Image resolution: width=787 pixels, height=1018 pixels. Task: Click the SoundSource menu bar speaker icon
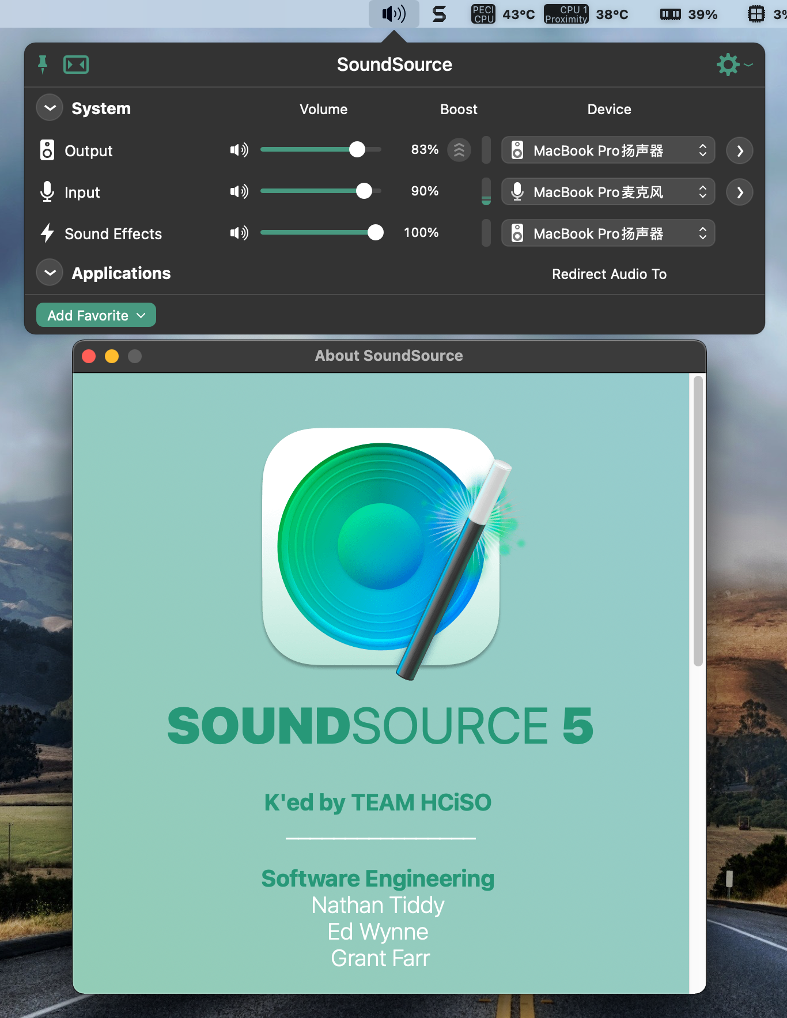394,14
